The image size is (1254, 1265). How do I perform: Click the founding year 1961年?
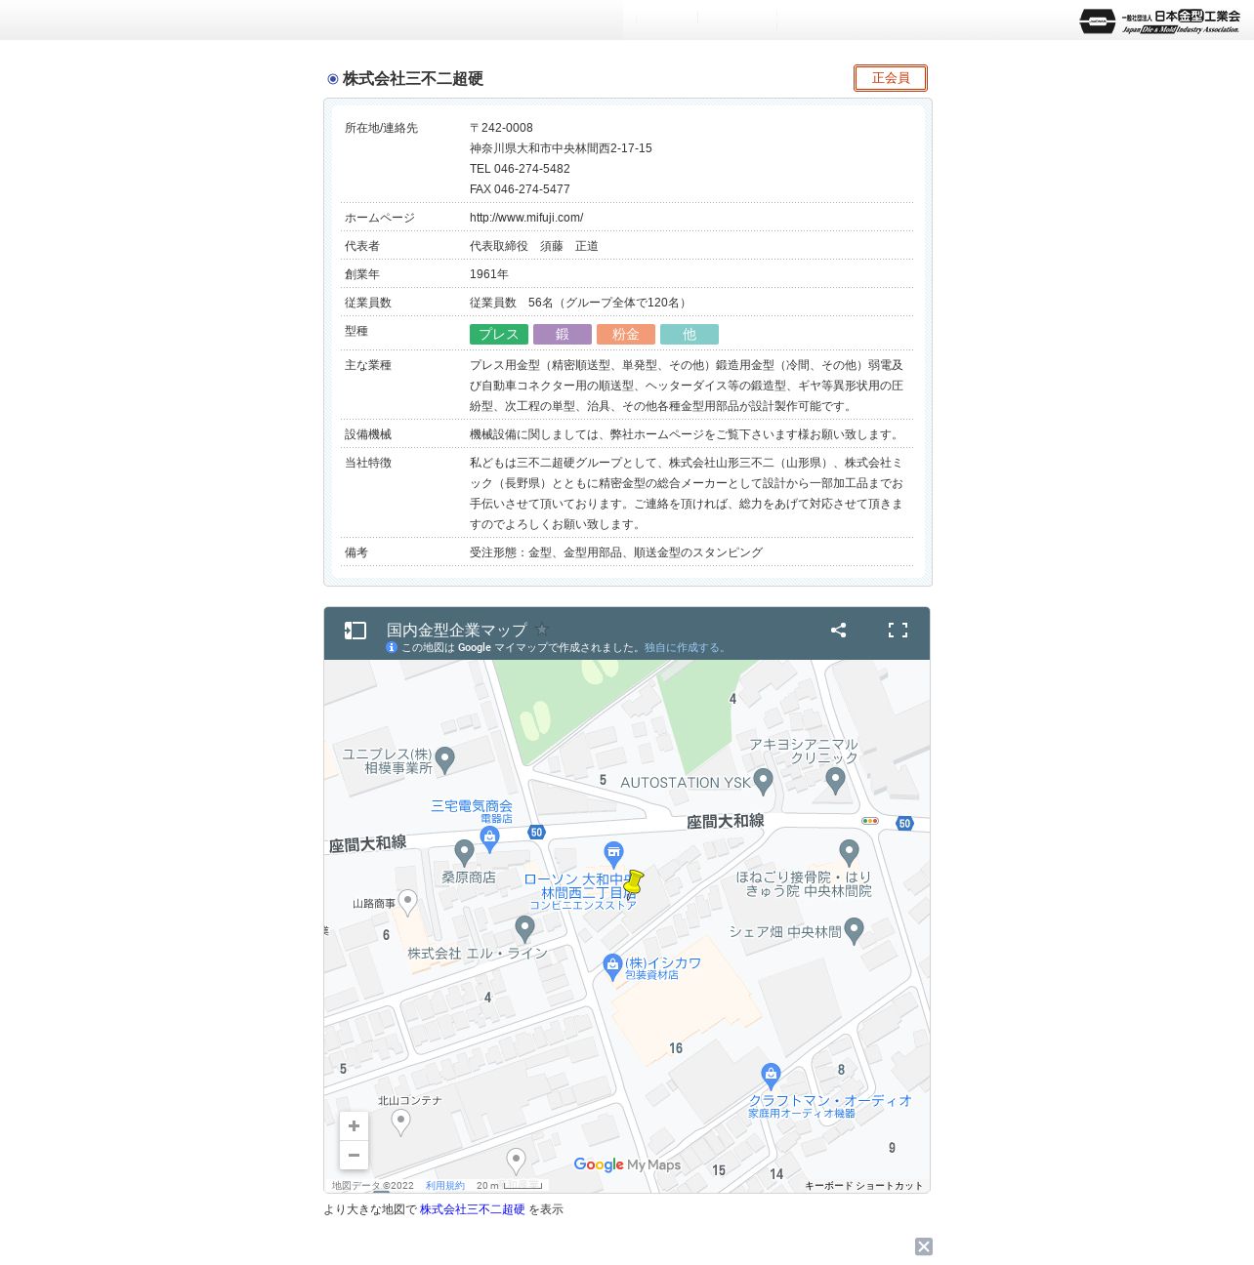point(489,274)
